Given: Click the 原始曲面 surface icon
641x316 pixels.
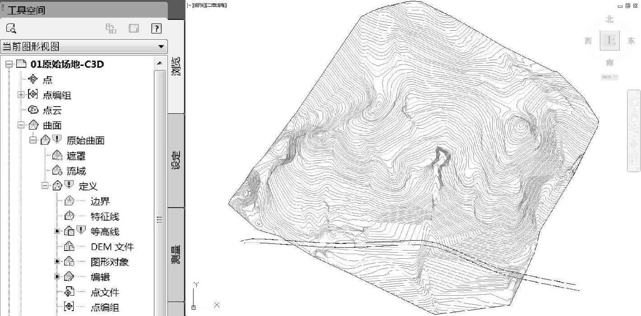Looking at the screenshot, I should (45, 140).
